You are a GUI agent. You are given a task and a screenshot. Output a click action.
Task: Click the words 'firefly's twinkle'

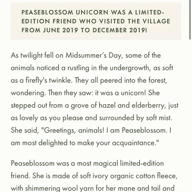[49, 80]
